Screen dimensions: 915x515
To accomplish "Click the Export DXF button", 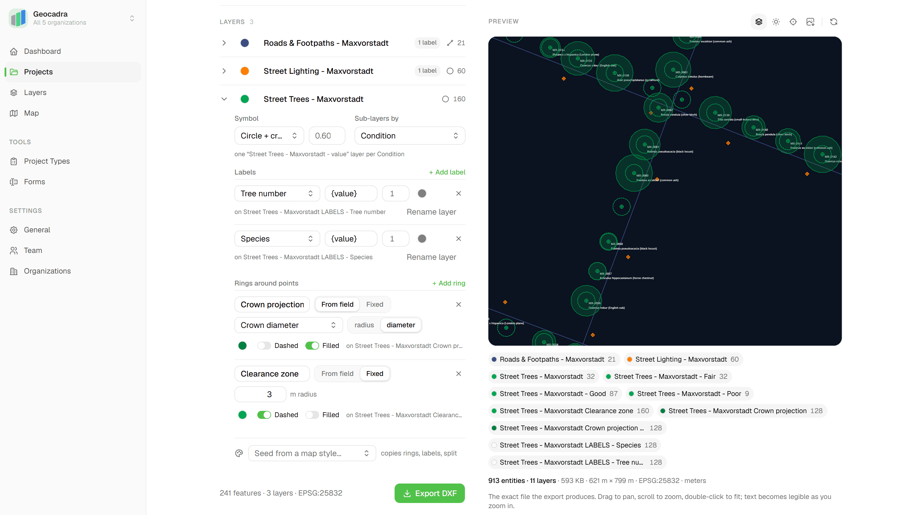I will (429, 493).
